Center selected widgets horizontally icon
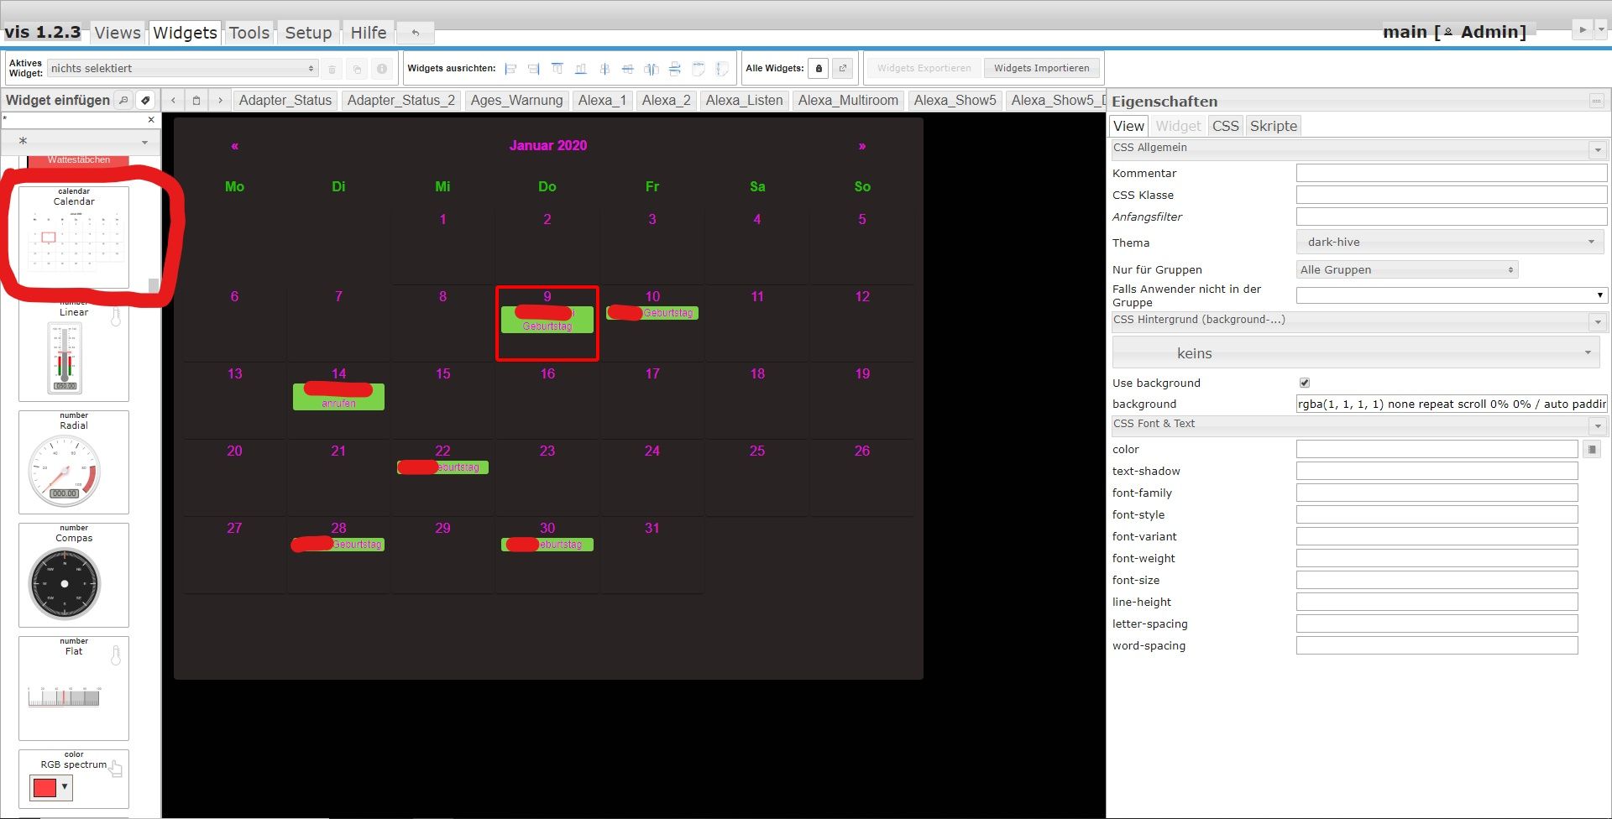1612x819 pixels. coord(628,69)
